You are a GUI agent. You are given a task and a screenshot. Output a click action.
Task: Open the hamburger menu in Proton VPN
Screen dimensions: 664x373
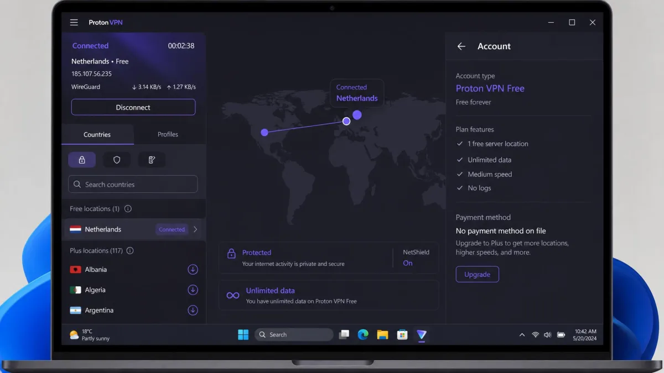[74, 23]
